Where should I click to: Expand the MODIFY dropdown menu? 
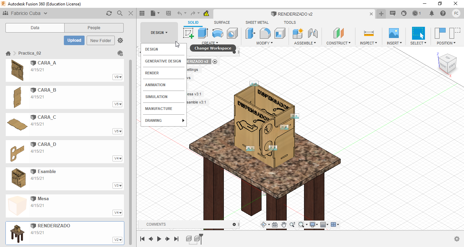point(264,43)
